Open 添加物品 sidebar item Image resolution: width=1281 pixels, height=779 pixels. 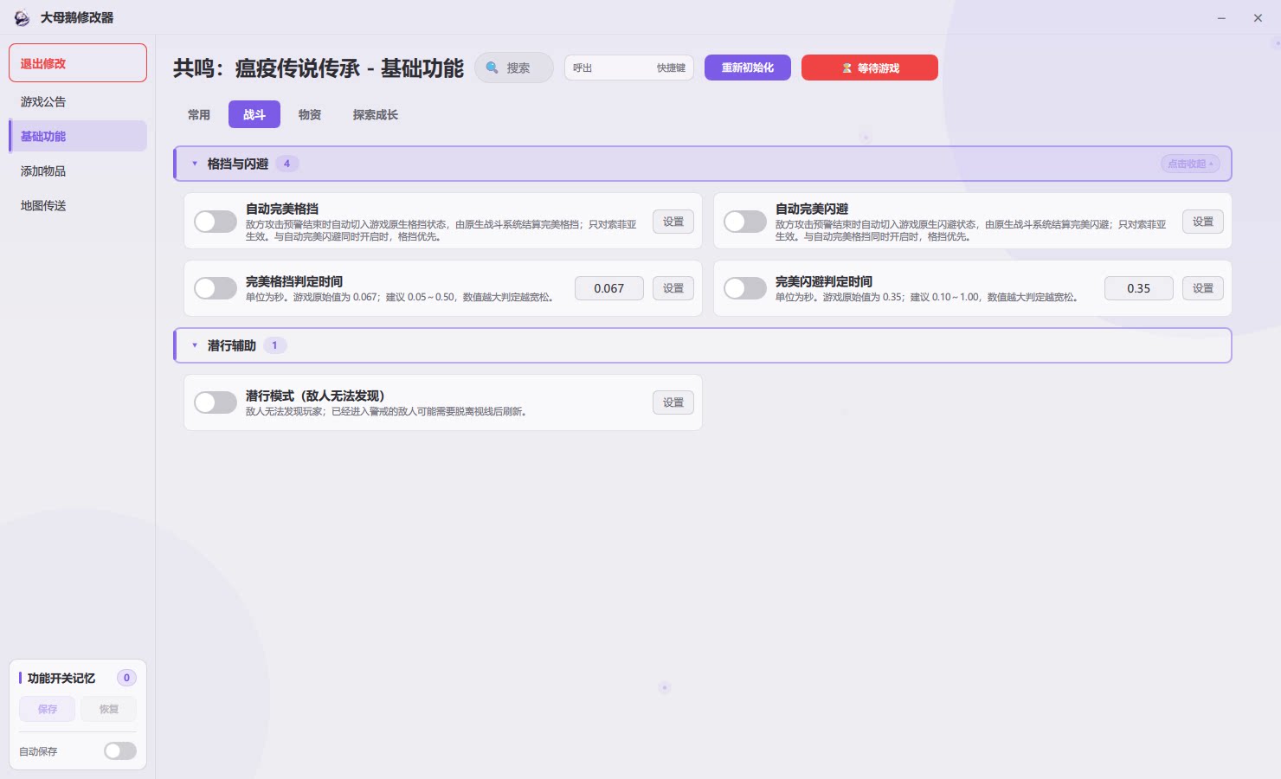click(x=78, y=171)
